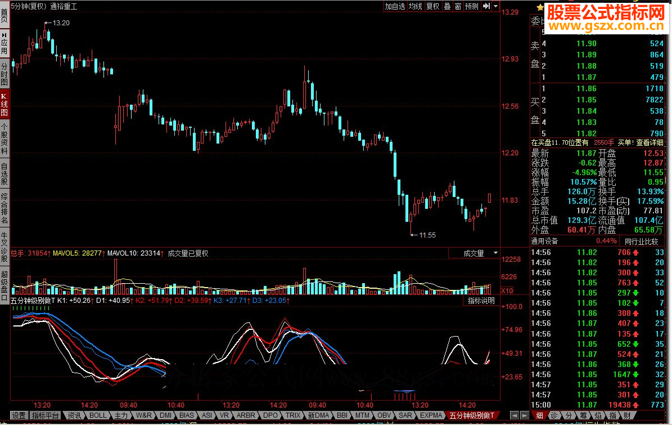Select the SAR indicator tab
Viewport: 672px width, 425px height.
405,415
